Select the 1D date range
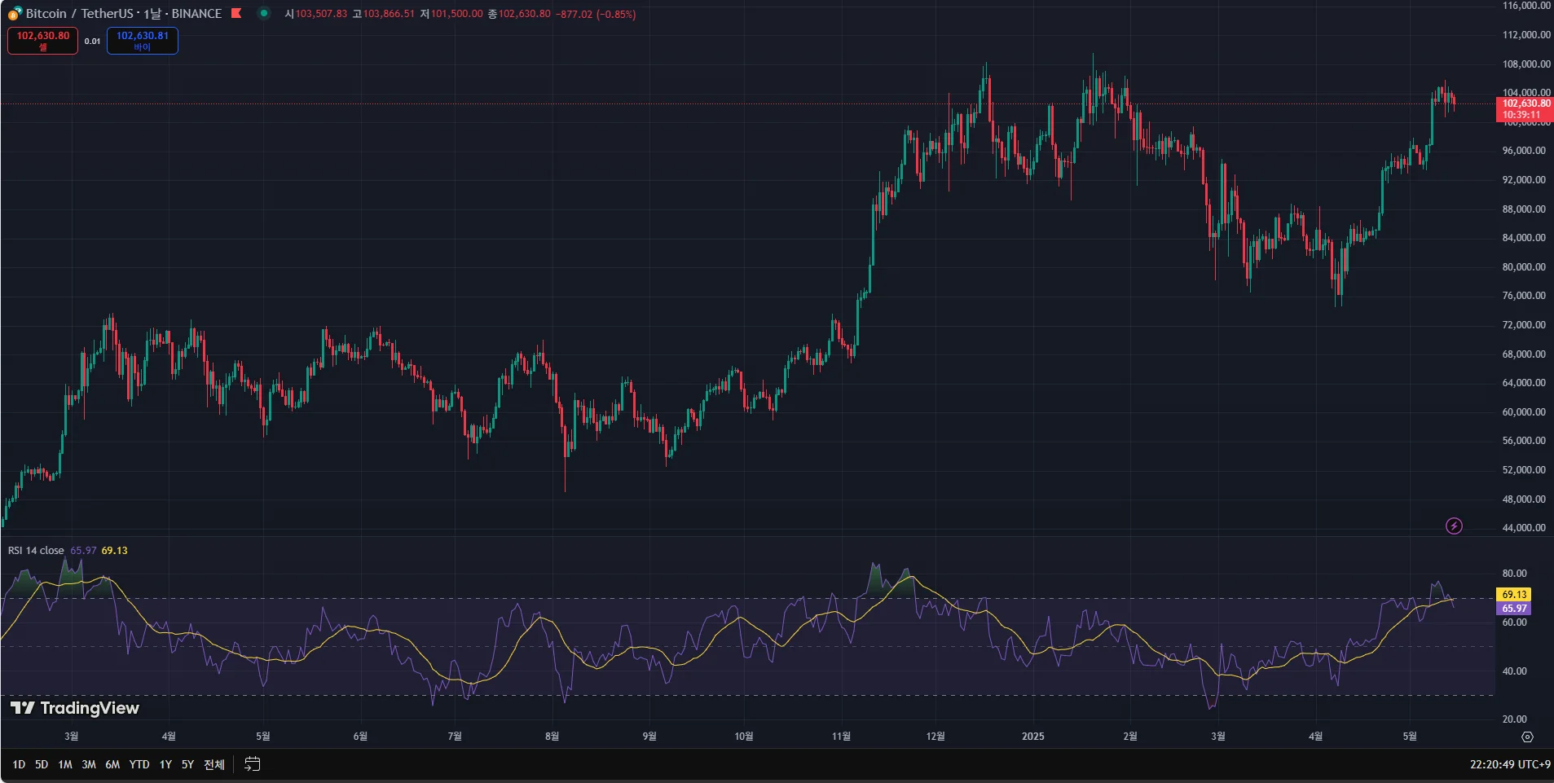 tap(19, 764)
